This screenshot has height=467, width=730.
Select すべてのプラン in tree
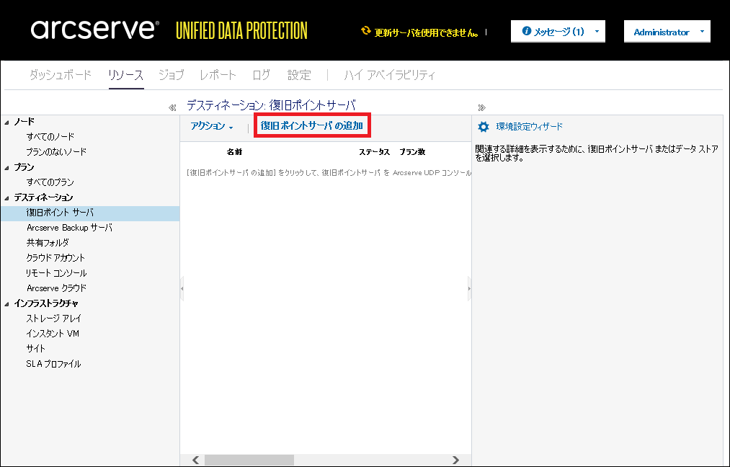point(50,182)
